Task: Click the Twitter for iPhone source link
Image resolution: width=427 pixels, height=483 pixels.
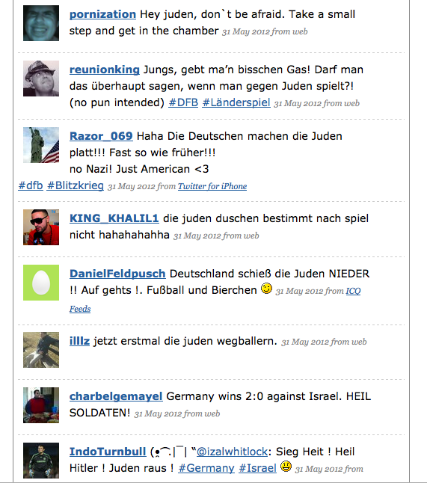Action: pos(212,186)
